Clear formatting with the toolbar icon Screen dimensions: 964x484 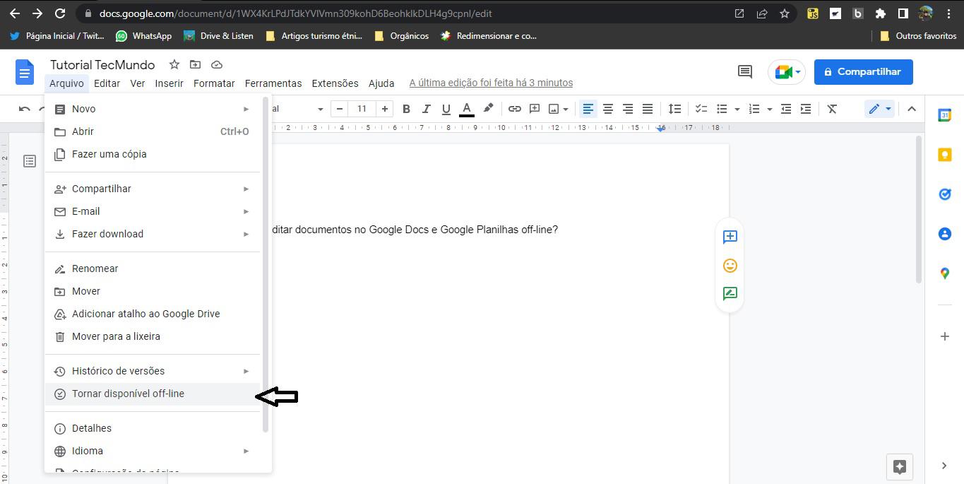tap(832, 109)
